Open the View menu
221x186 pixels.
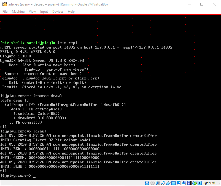coord(32,12)
